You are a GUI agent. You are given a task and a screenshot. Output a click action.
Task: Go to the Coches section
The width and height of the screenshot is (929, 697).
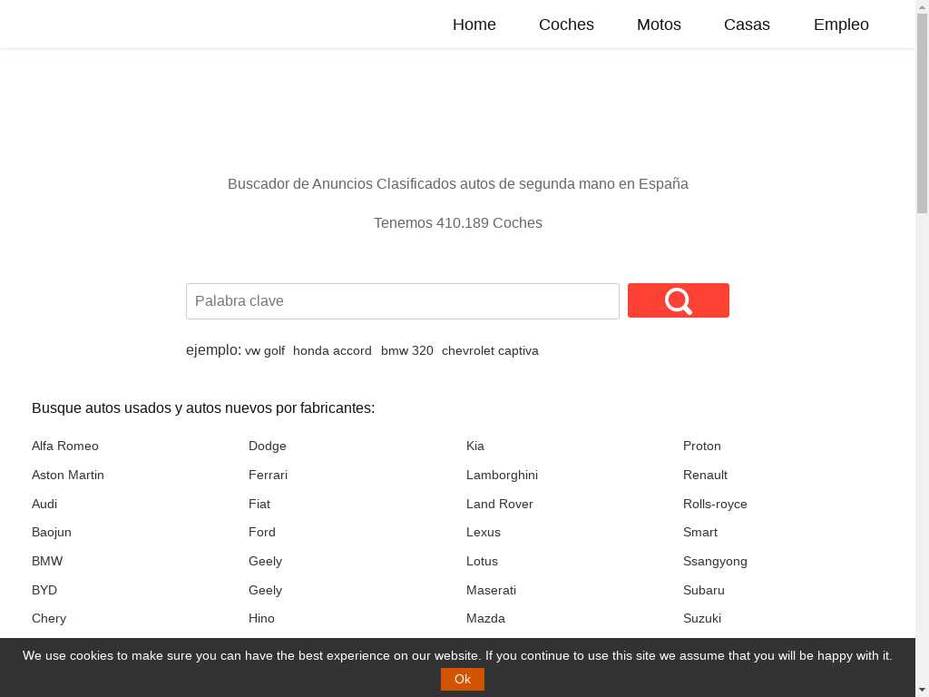coord(566,25)
